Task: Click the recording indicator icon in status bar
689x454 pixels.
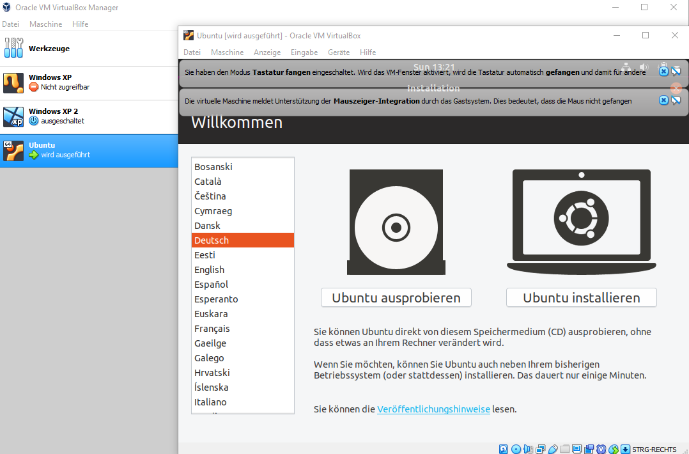Action: point(589,449)
